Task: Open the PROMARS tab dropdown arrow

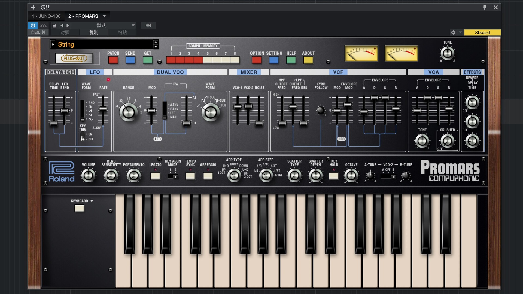Action: click(104, 16)
